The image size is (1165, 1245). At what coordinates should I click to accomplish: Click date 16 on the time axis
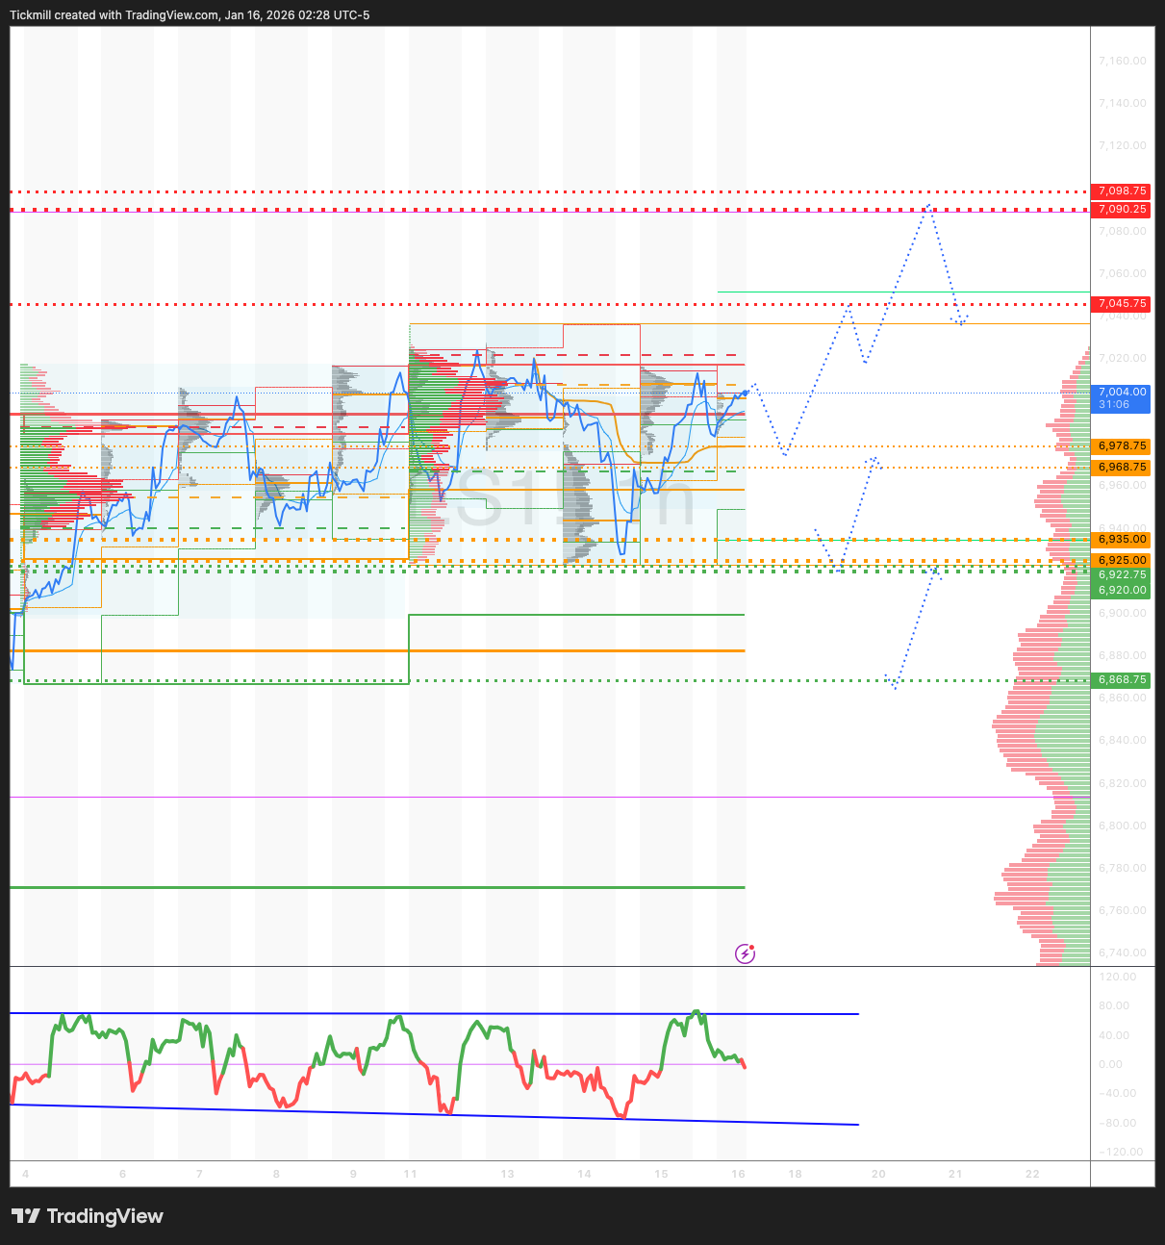738,1174
